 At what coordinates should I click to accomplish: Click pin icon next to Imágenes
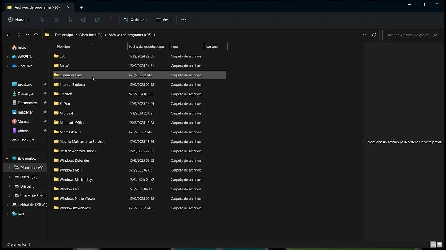pos(45,112)
